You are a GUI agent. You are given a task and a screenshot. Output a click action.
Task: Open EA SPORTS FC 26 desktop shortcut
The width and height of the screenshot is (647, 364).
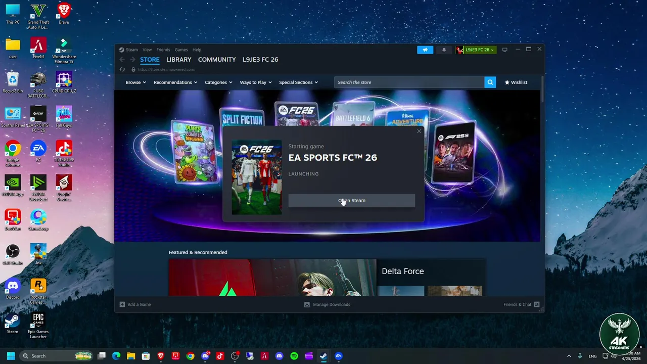38,119
